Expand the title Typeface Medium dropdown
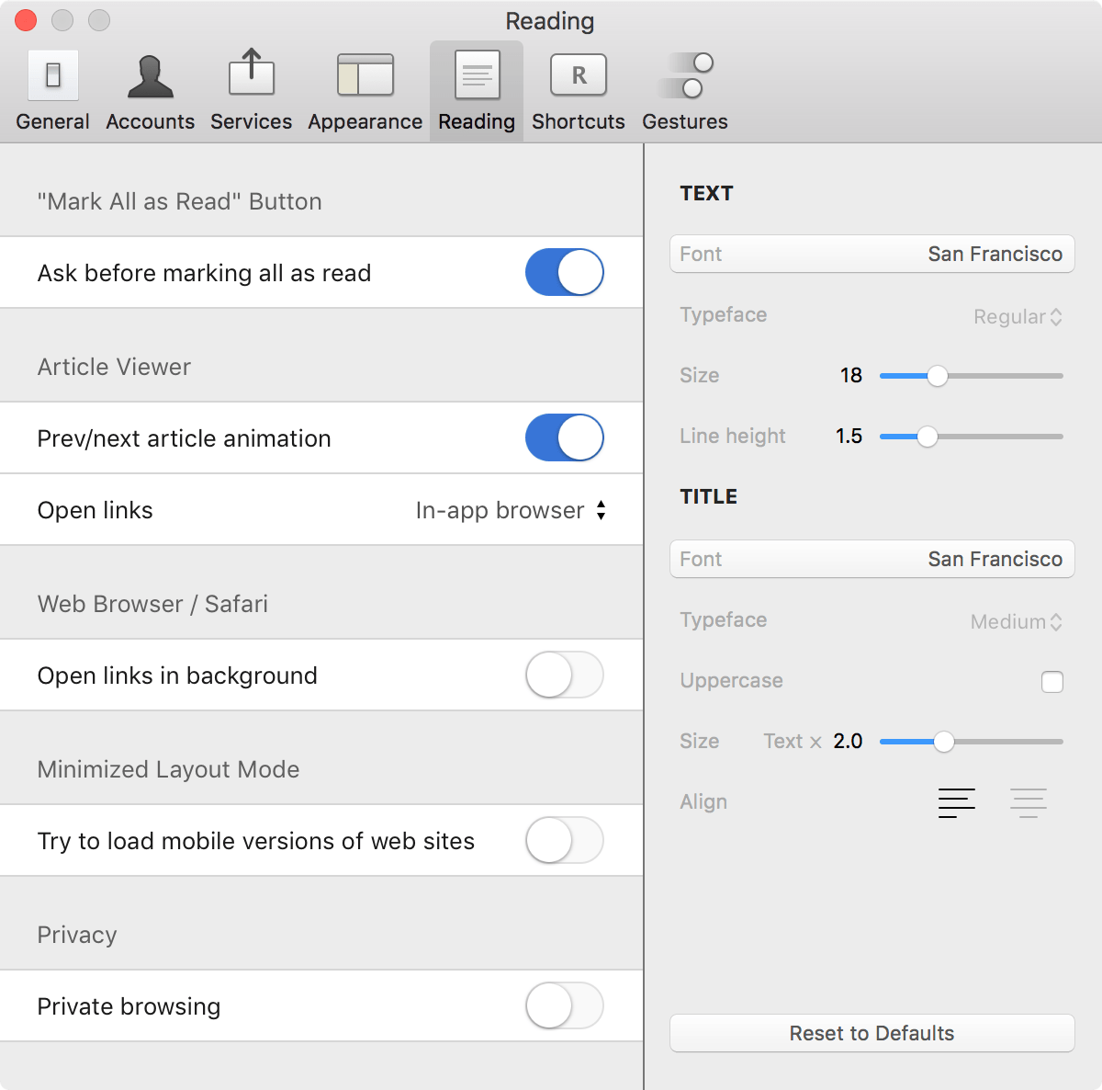The image size is (1102, 1090). (x=1016, y=622)
